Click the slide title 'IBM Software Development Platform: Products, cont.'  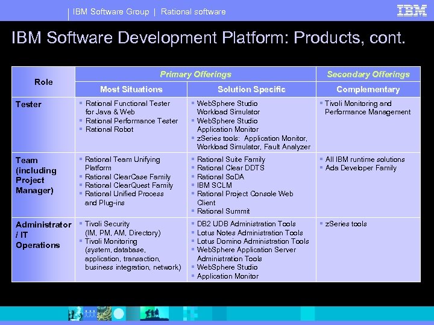208,37
